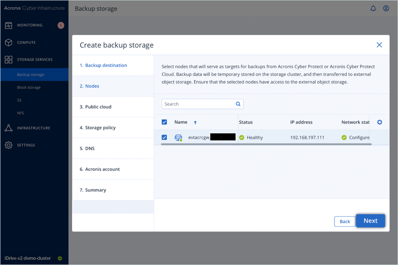Close the Create backup storage dialog
398x265 pixels.
click(379, 45)
